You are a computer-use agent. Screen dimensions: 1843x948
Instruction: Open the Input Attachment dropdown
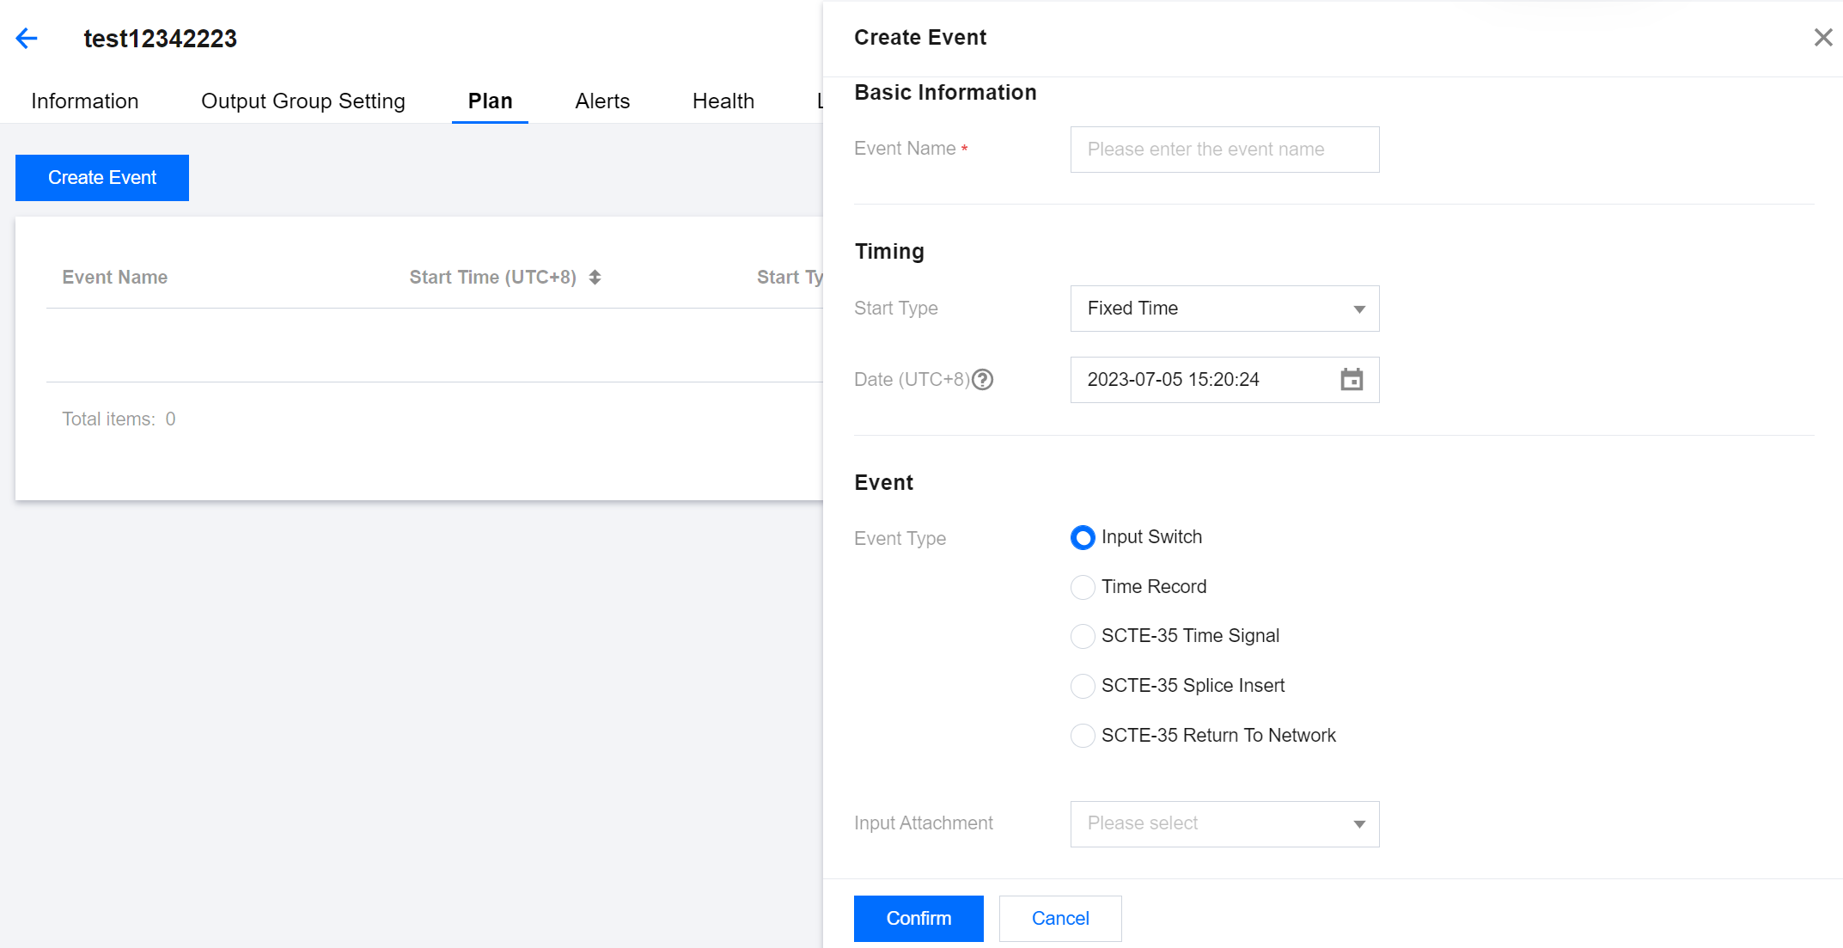1224,823
